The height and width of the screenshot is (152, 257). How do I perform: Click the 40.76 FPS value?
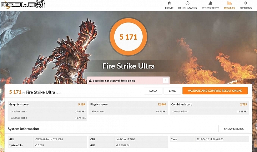click(161, 111)
